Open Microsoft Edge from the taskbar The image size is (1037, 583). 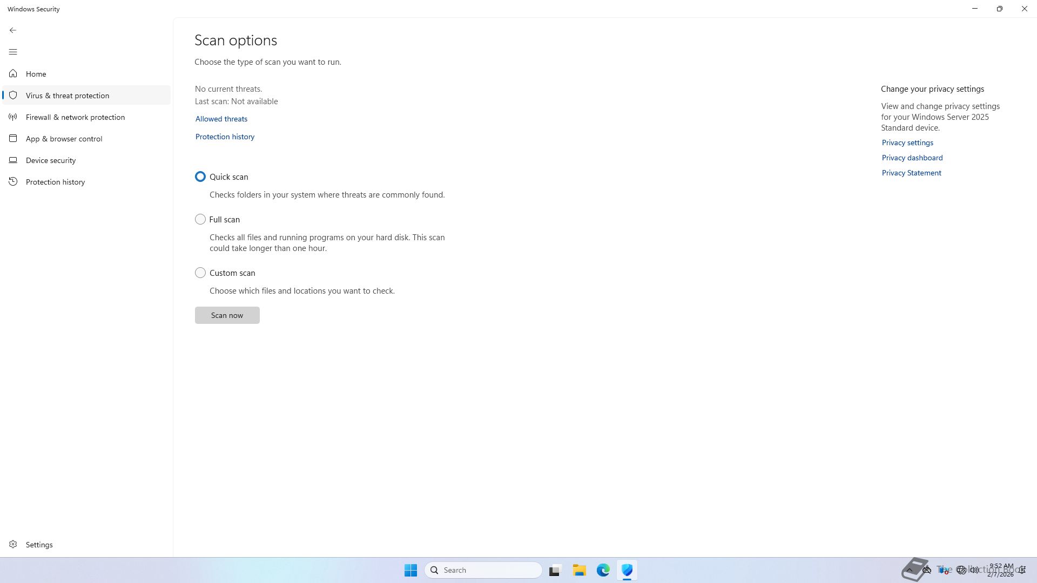pos(603,570)
